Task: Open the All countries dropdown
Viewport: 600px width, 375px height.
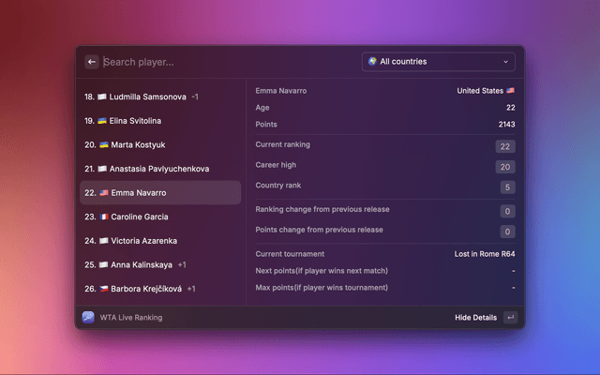Action: point(438,62)
